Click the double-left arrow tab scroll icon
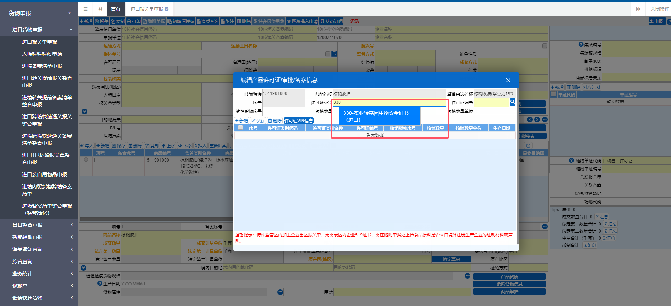The height and width of the screenshot is (306, 671). (x=100, y=9)
